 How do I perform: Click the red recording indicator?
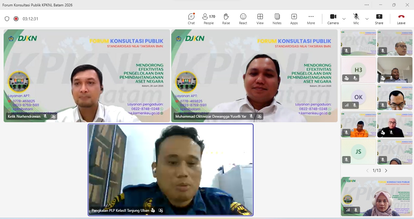(x=16, y=19)
